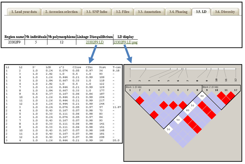Click the 'T-int' column header
The height and width of the screenshot is (164, 245).
click(x=117, y=67)
